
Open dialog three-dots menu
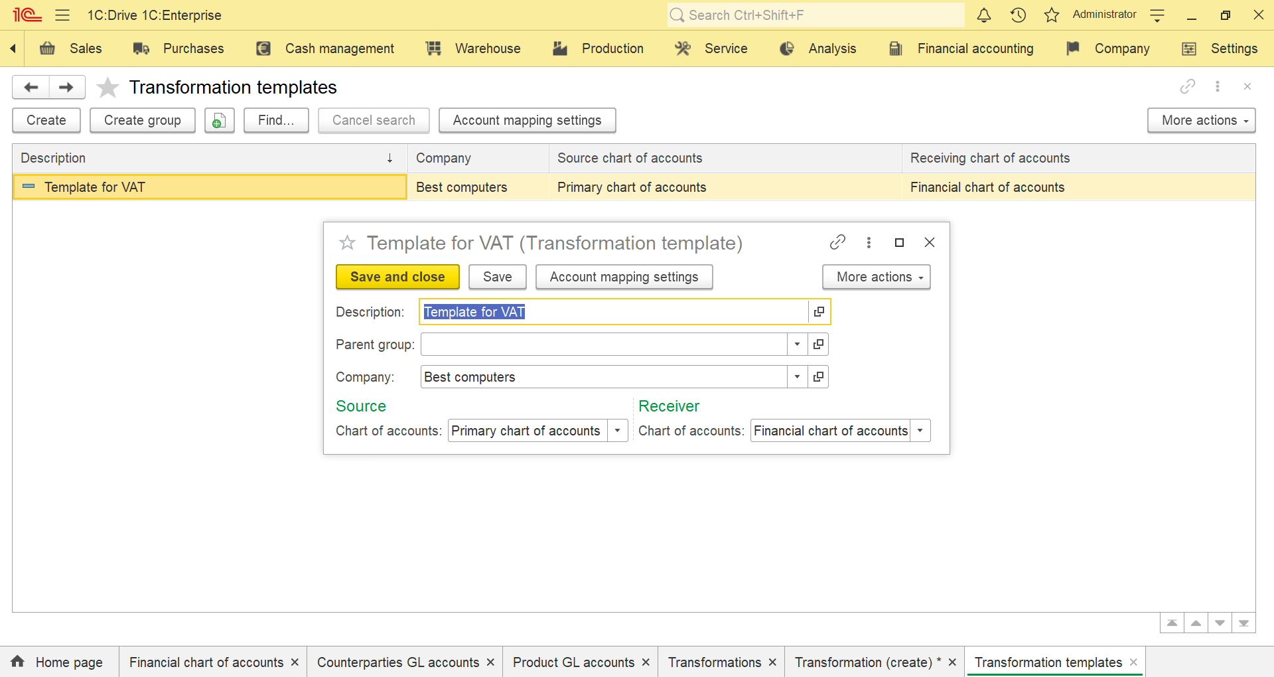pos(869,242)
